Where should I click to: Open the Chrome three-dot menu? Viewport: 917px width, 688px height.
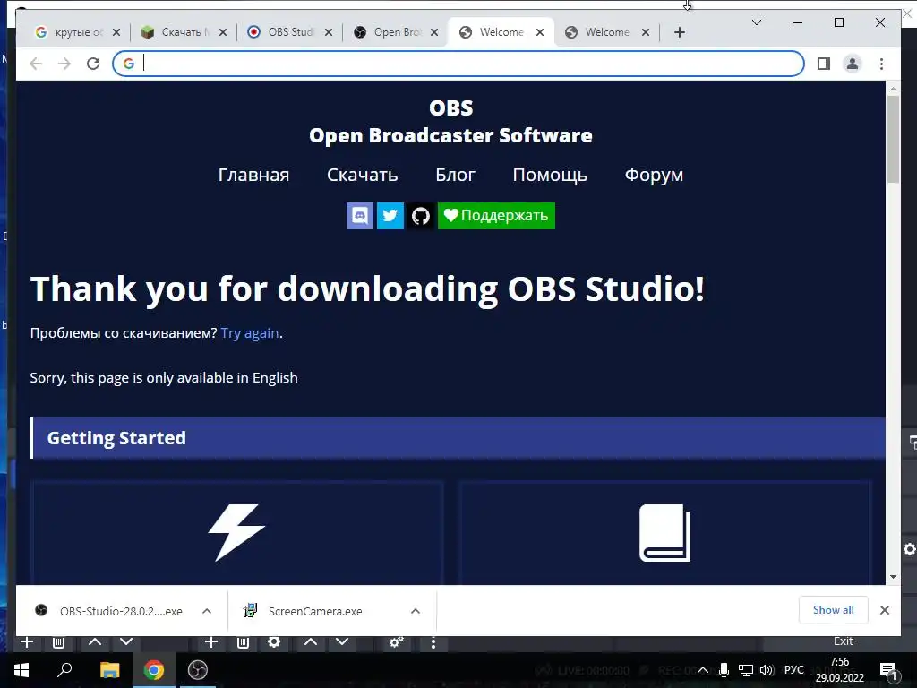[881, 64]
